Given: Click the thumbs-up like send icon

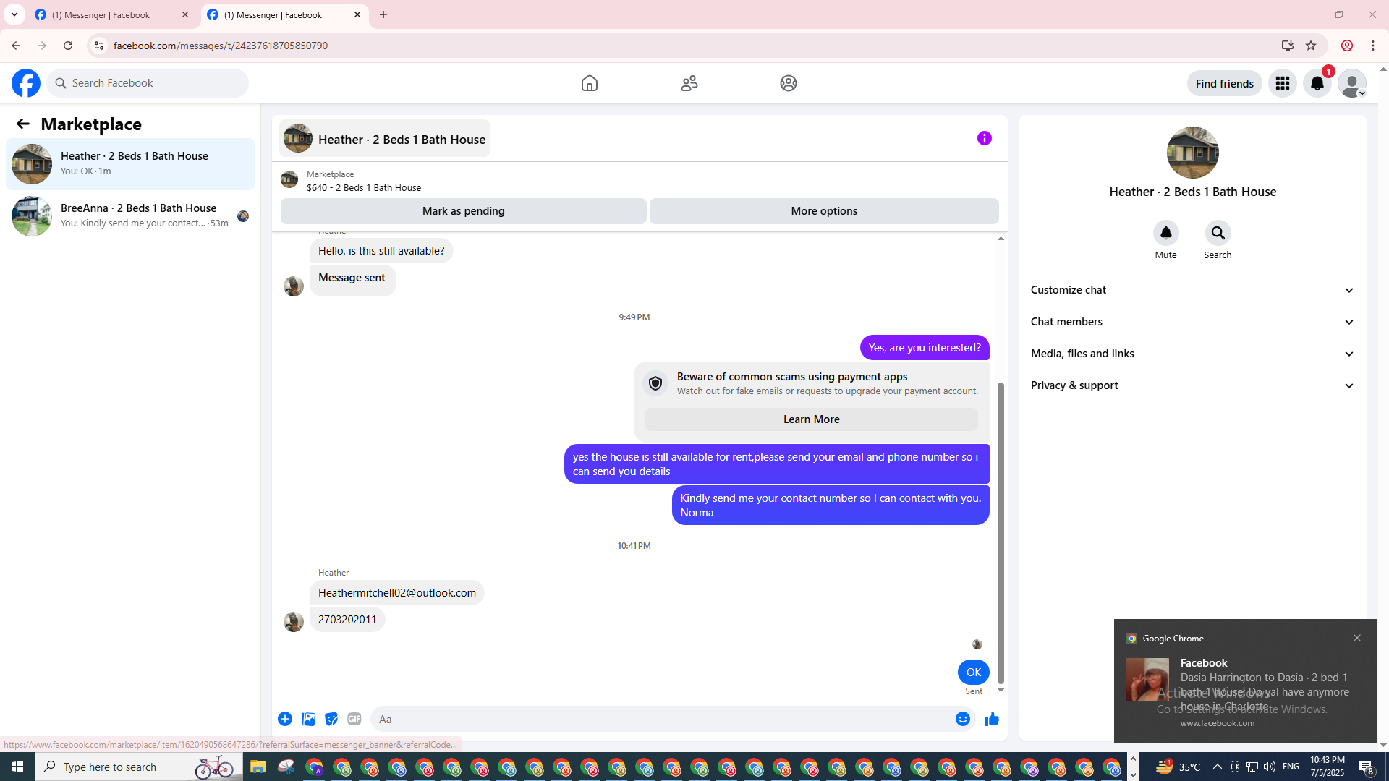Looking at the screenshot, I should 991,719.
